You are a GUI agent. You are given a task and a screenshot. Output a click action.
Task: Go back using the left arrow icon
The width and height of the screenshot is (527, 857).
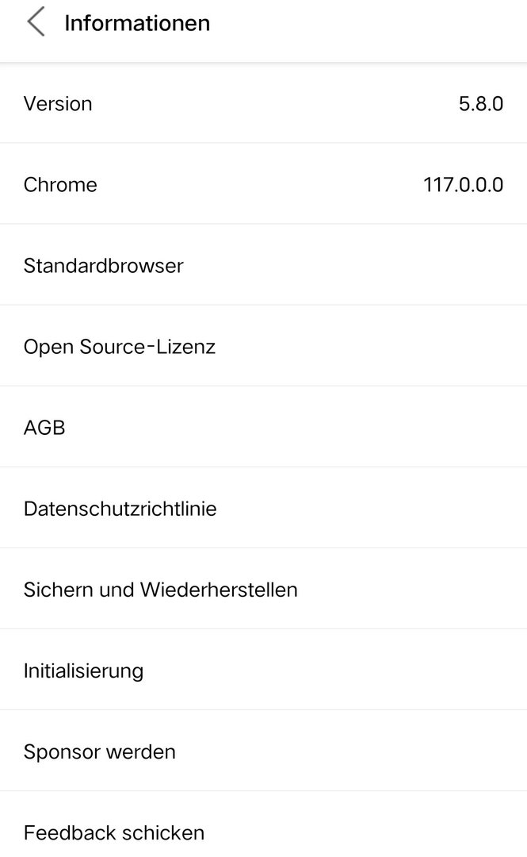(x=36, y=22)
